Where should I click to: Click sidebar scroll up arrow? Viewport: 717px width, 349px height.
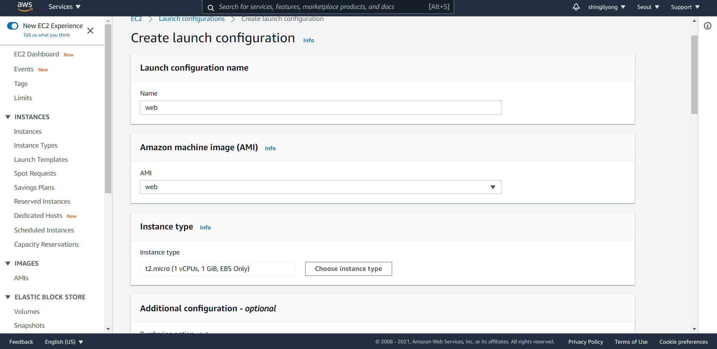(108, 21)
